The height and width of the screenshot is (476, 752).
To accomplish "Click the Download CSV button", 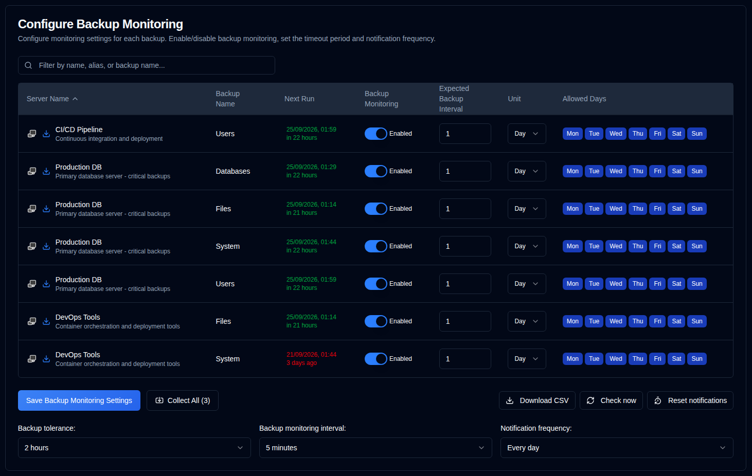I will pyautogui.click(x=537, y=400).
